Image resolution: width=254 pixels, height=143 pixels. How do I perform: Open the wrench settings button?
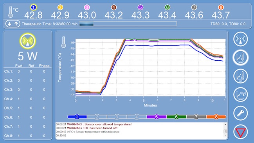coord(241,113)
